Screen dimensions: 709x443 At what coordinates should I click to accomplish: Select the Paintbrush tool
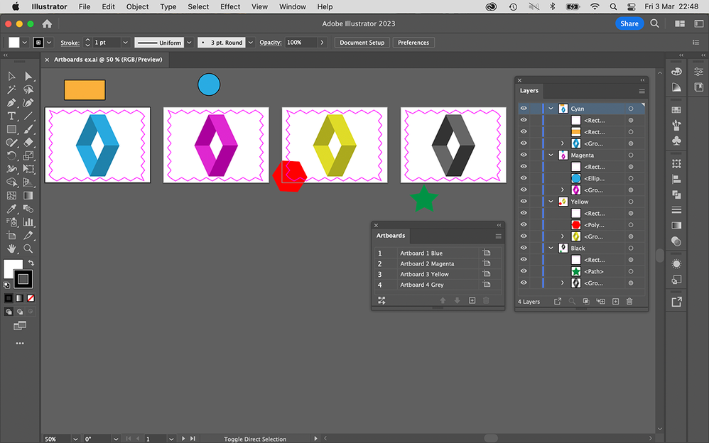click(x=28, y=129)
